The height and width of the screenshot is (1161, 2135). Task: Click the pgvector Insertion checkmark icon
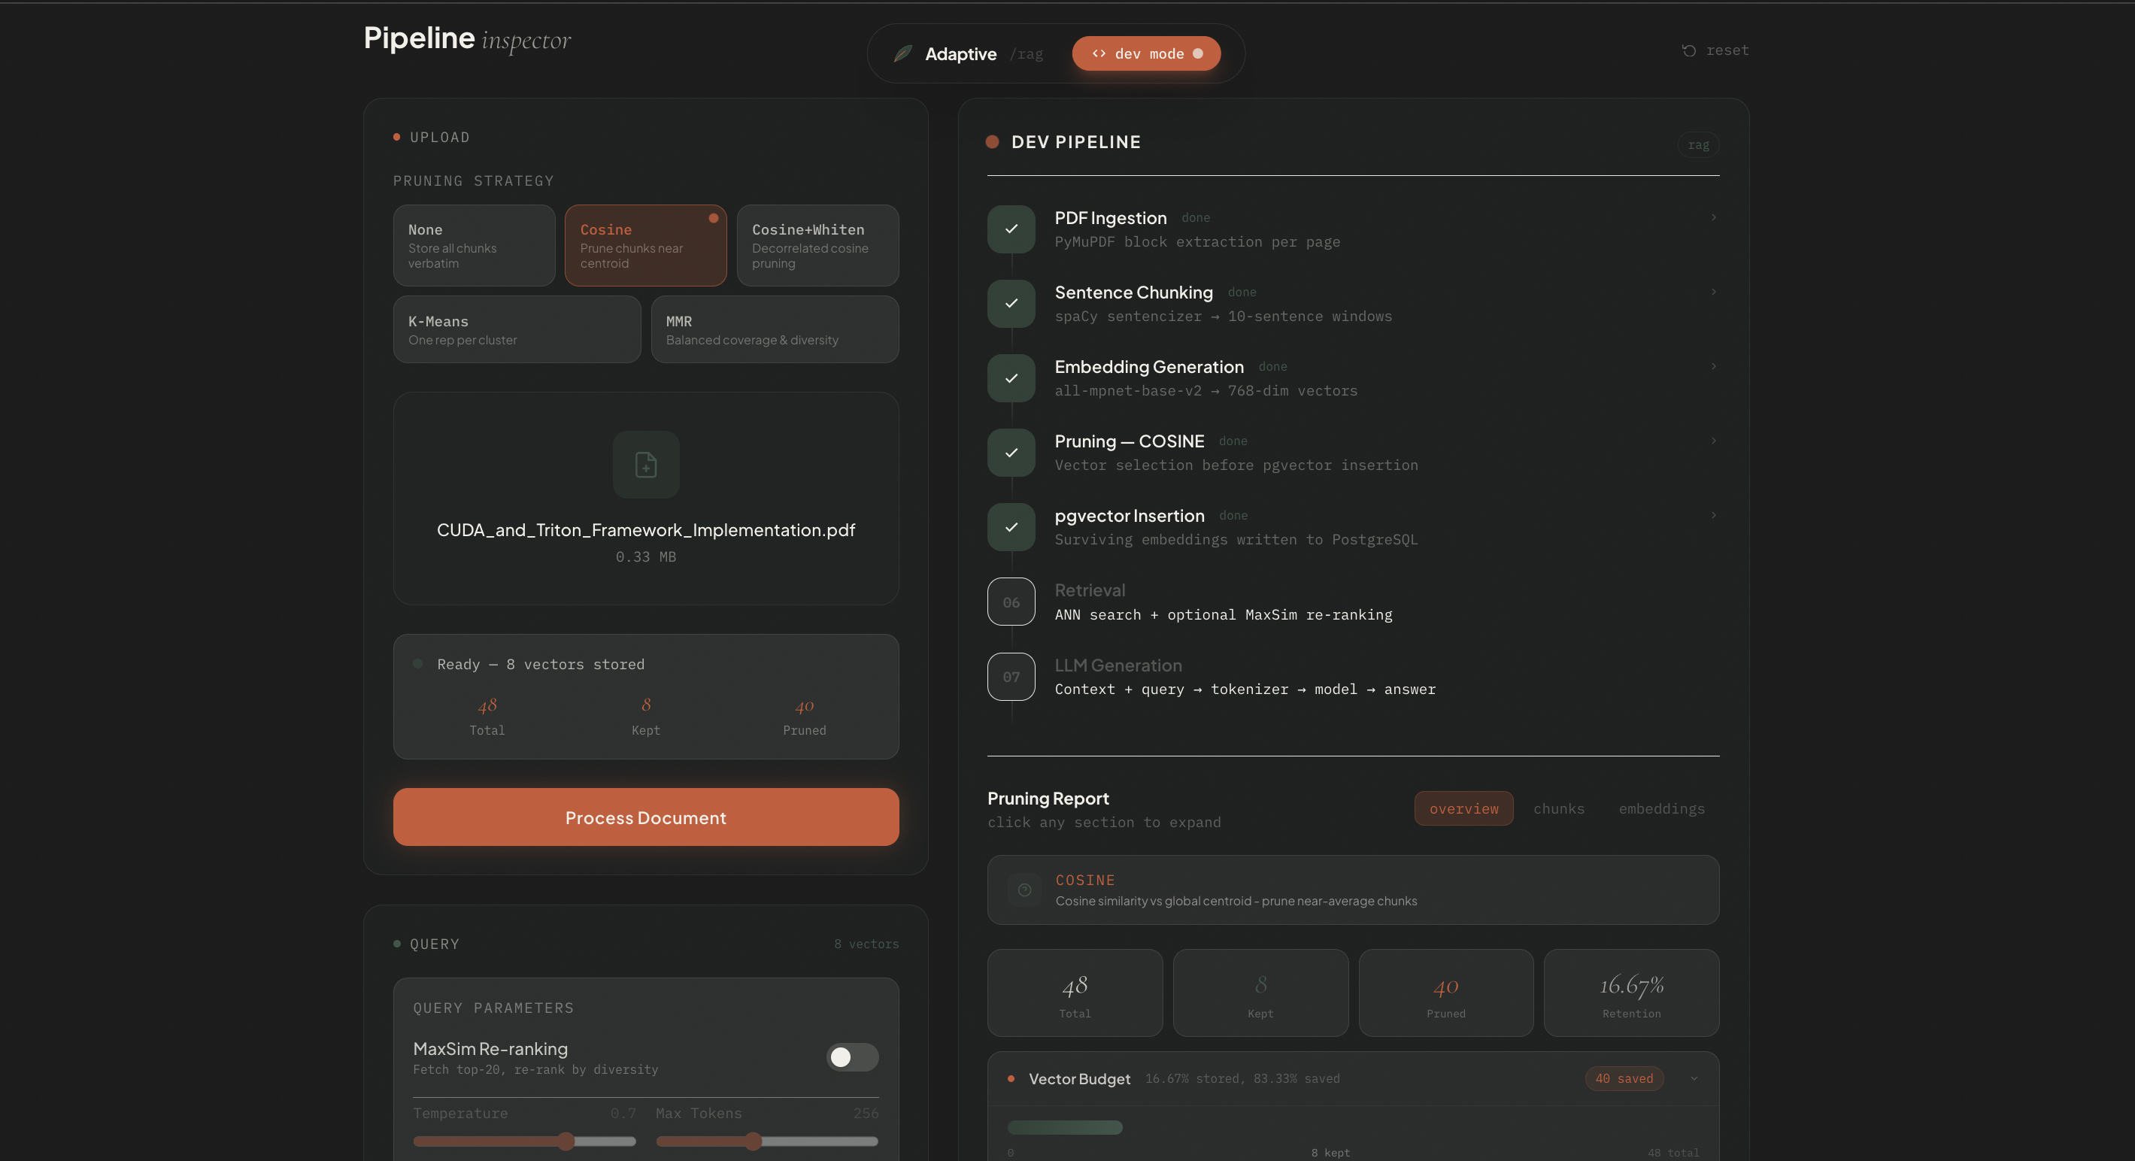pos(1010,527)
